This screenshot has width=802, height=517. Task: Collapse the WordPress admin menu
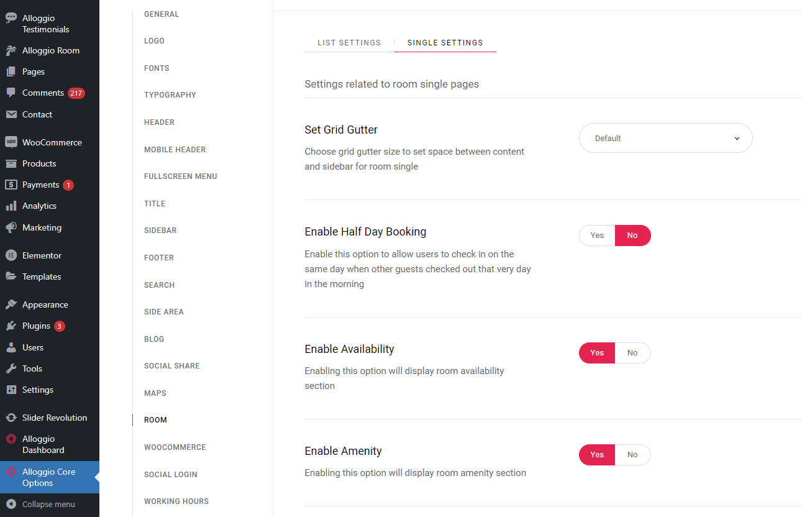[48, 505]
